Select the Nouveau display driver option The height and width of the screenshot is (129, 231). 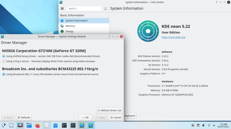coord(49,61)
